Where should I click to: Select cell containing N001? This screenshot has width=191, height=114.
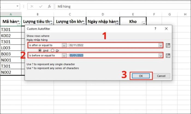click(x=11, y=60)
